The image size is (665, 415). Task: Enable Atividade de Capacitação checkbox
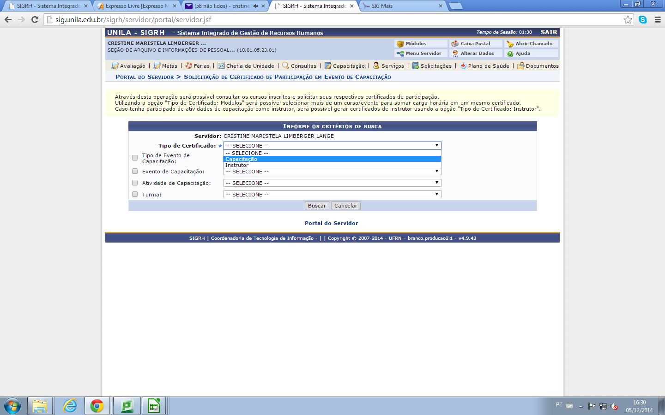coord(135,183)
